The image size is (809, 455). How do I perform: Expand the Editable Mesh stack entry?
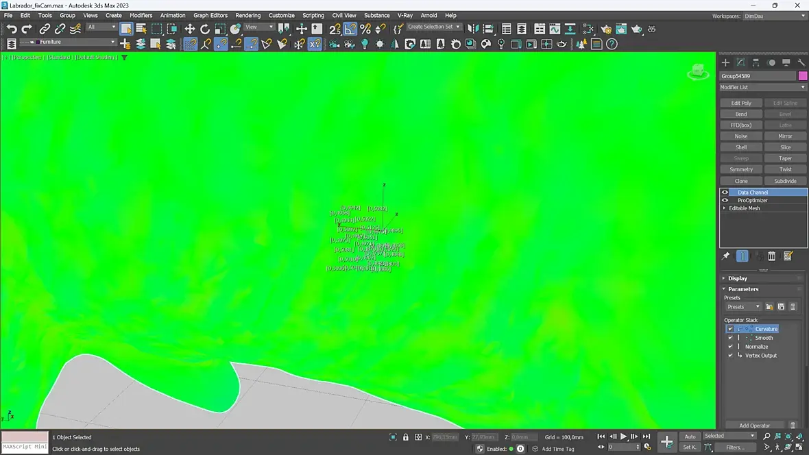725,208
